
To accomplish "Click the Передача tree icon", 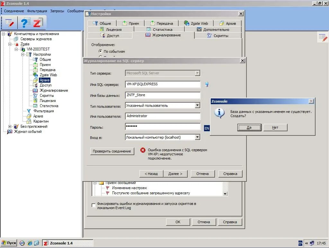I will 35,70.
